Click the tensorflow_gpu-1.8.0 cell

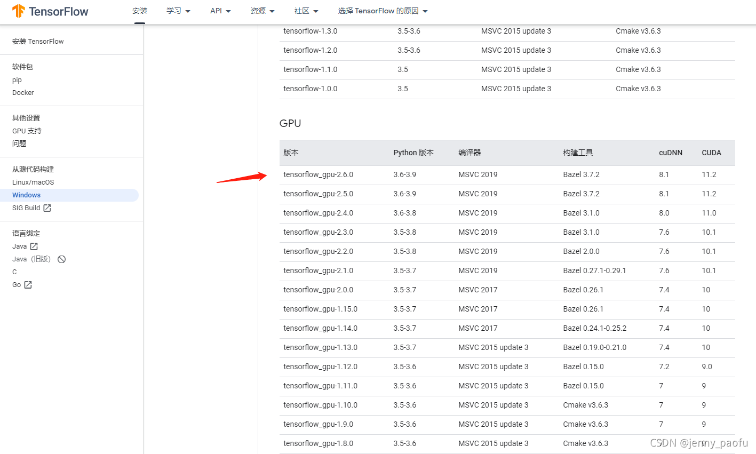coord(319,443)
